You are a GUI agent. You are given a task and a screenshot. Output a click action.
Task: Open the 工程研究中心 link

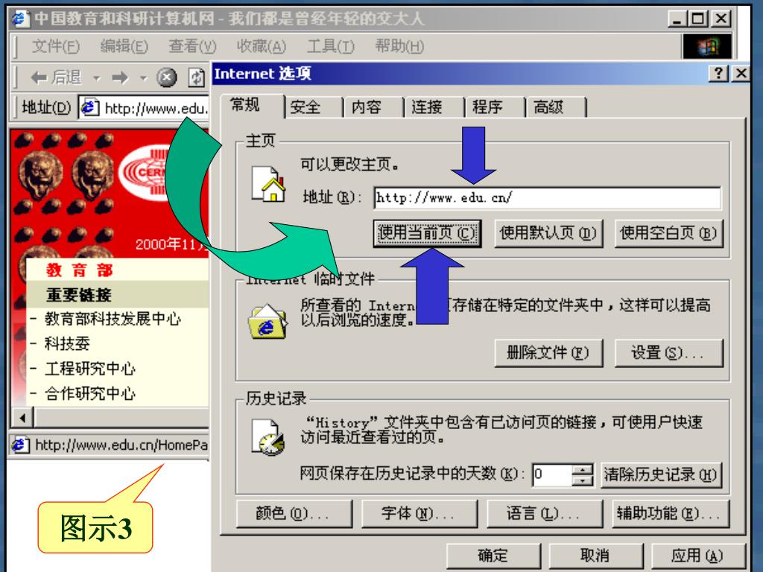pyautogui.click(x=89, y=369)
